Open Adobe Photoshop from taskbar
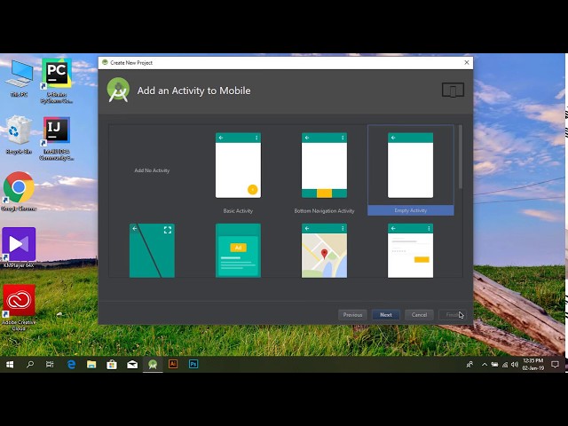 click(193, 364)
